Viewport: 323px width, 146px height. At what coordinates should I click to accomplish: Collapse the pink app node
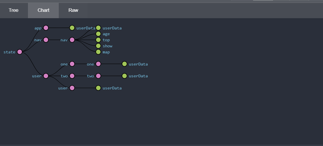coord(46,28)
